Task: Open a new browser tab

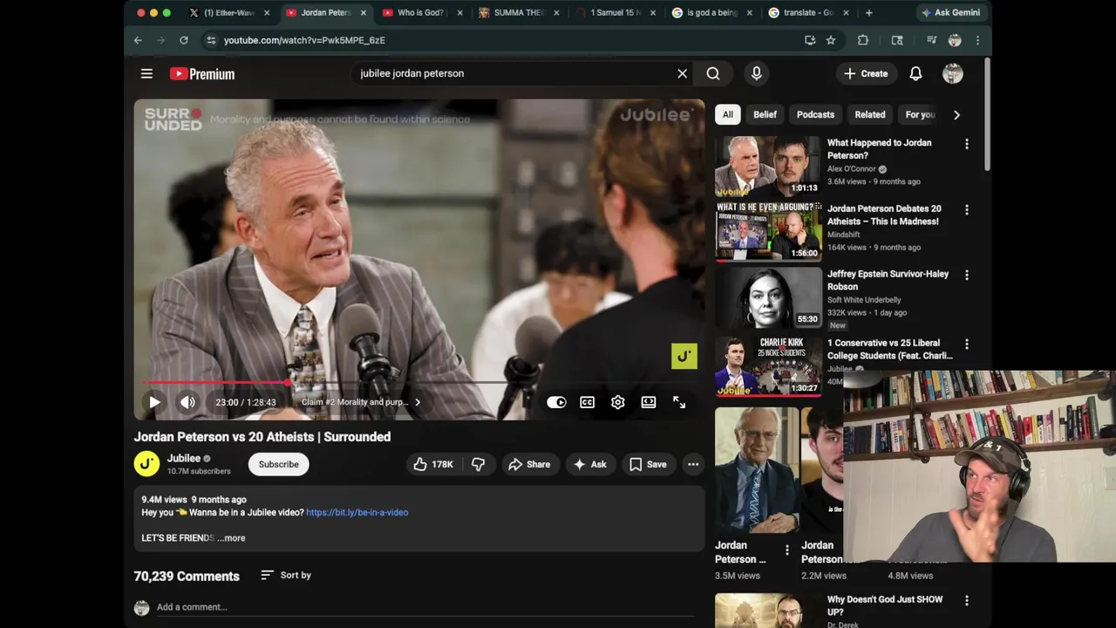Action: tap(868, 13)
